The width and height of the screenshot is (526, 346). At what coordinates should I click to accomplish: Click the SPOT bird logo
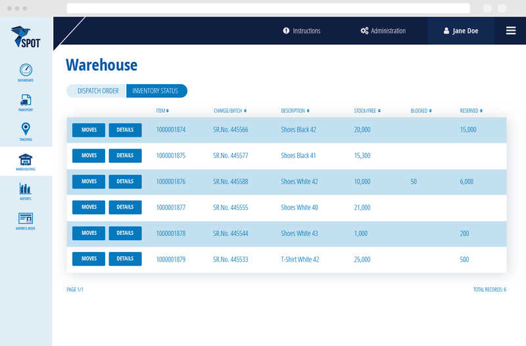click(x=26, y=37)
